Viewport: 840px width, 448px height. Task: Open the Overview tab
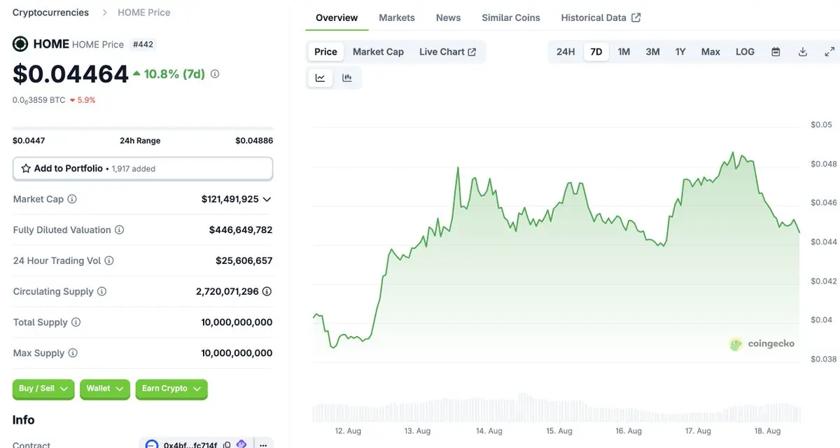337,17
